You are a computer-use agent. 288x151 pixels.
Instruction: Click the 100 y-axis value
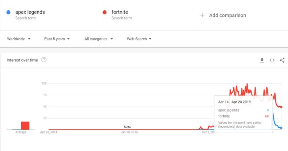[44, 83]
